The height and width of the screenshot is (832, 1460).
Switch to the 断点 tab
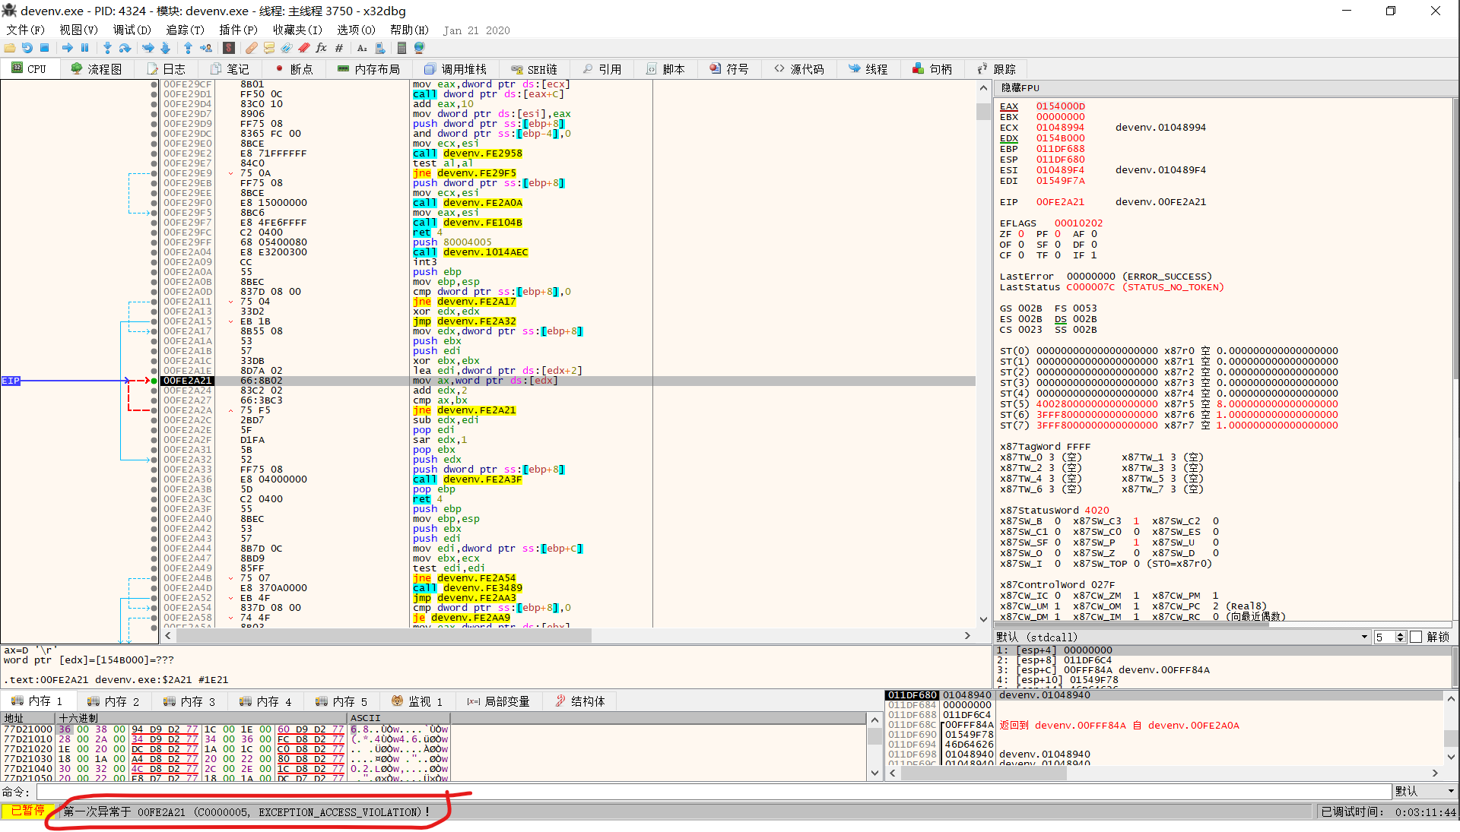[x=292, y=69]
